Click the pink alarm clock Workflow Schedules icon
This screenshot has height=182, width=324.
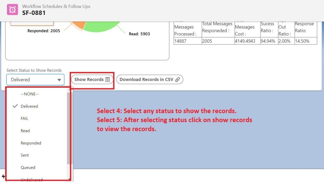pyautogui.click(x=12, y=9)
